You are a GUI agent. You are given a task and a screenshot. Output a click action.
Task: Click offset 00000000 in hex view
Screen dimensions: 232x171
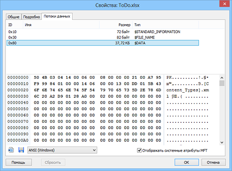pyautogui.click(x=18, y=77)
